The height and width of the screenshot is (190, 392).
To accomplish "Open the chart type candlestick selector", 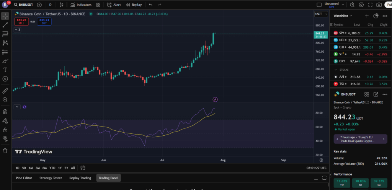I will click(x=62, y=5).
